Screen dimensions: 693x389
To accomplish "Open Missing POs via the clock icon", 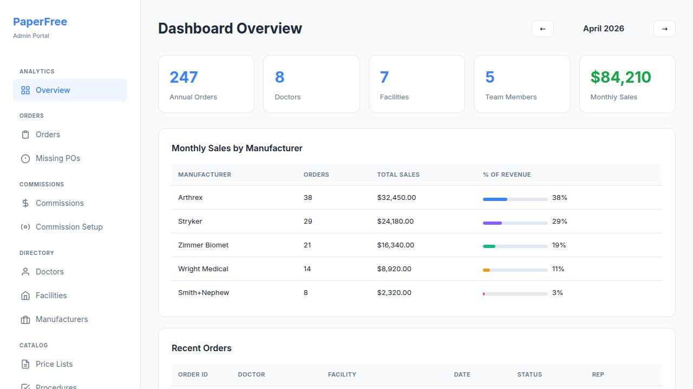I will (25, 158).
